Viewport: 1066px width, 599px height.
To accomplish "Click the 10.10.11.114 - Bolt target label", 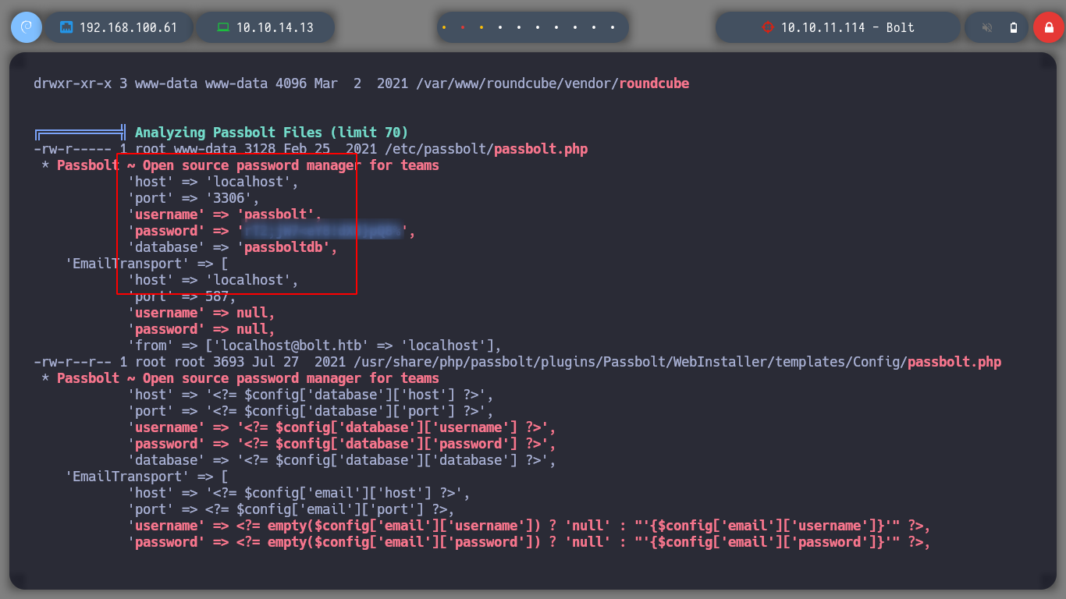I will [x=847, y=27].
